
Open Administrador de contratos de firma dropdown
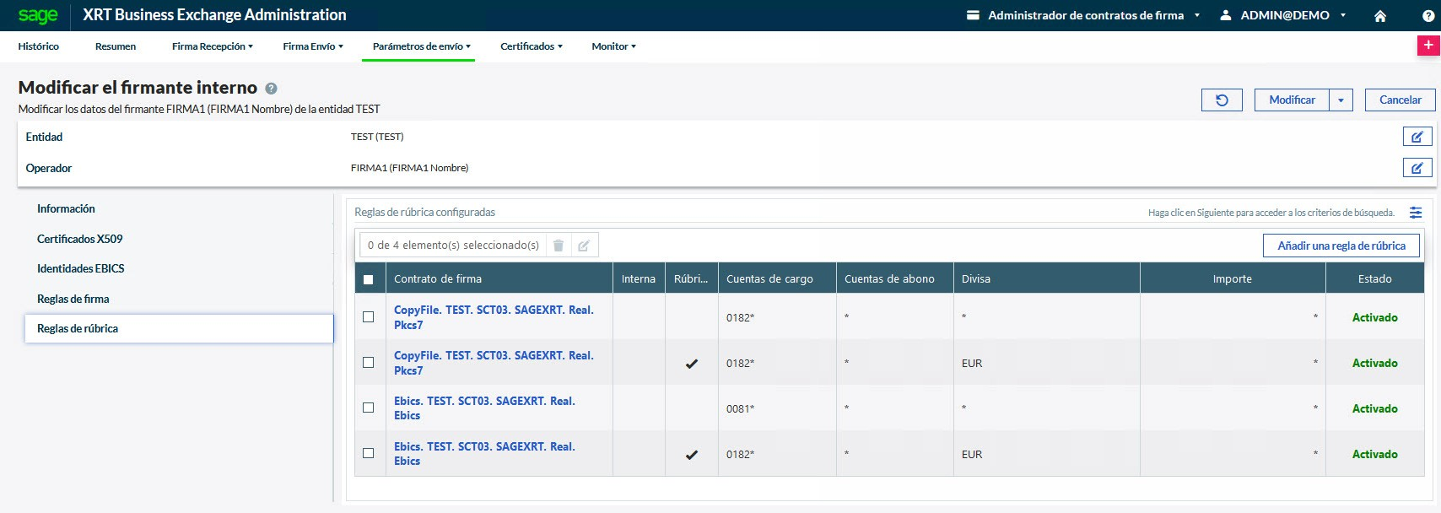tap(1083, 15)
